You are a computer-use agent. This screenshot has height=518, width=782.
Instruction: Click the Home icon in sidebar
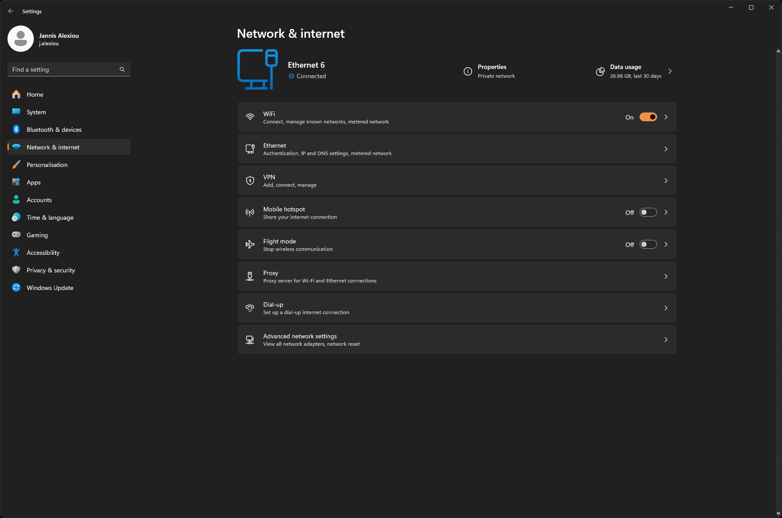click(x=16, y=94)
